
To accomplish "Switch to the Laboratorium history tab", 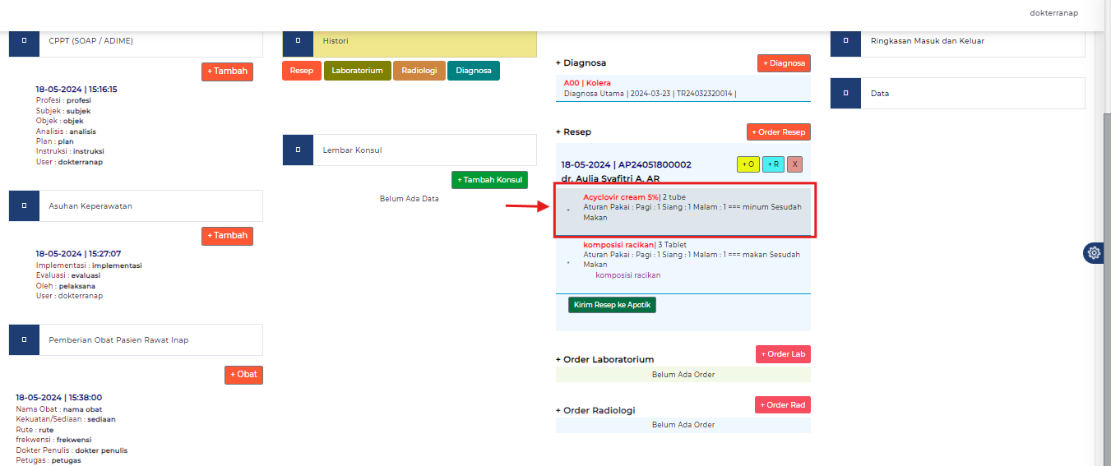I will click(x=357, y=71).
